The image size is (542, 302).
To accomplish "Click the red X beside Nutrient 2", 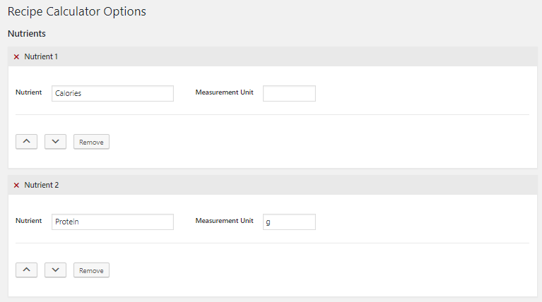I will pos(16,185).
